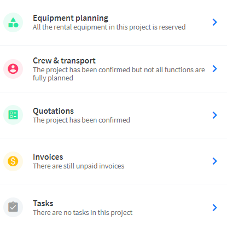227x227 pixels.
Task: Open the Equipment planning heading
Action: pyautogui.click(x=71, y=18)
